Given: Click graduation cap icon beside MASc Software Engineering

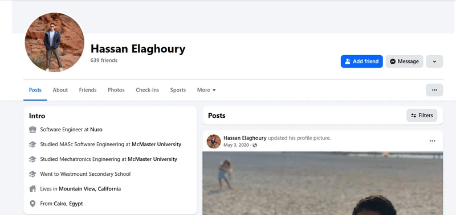Looking at the screenshot, I should pyautogui.click(x=32, y=144).
